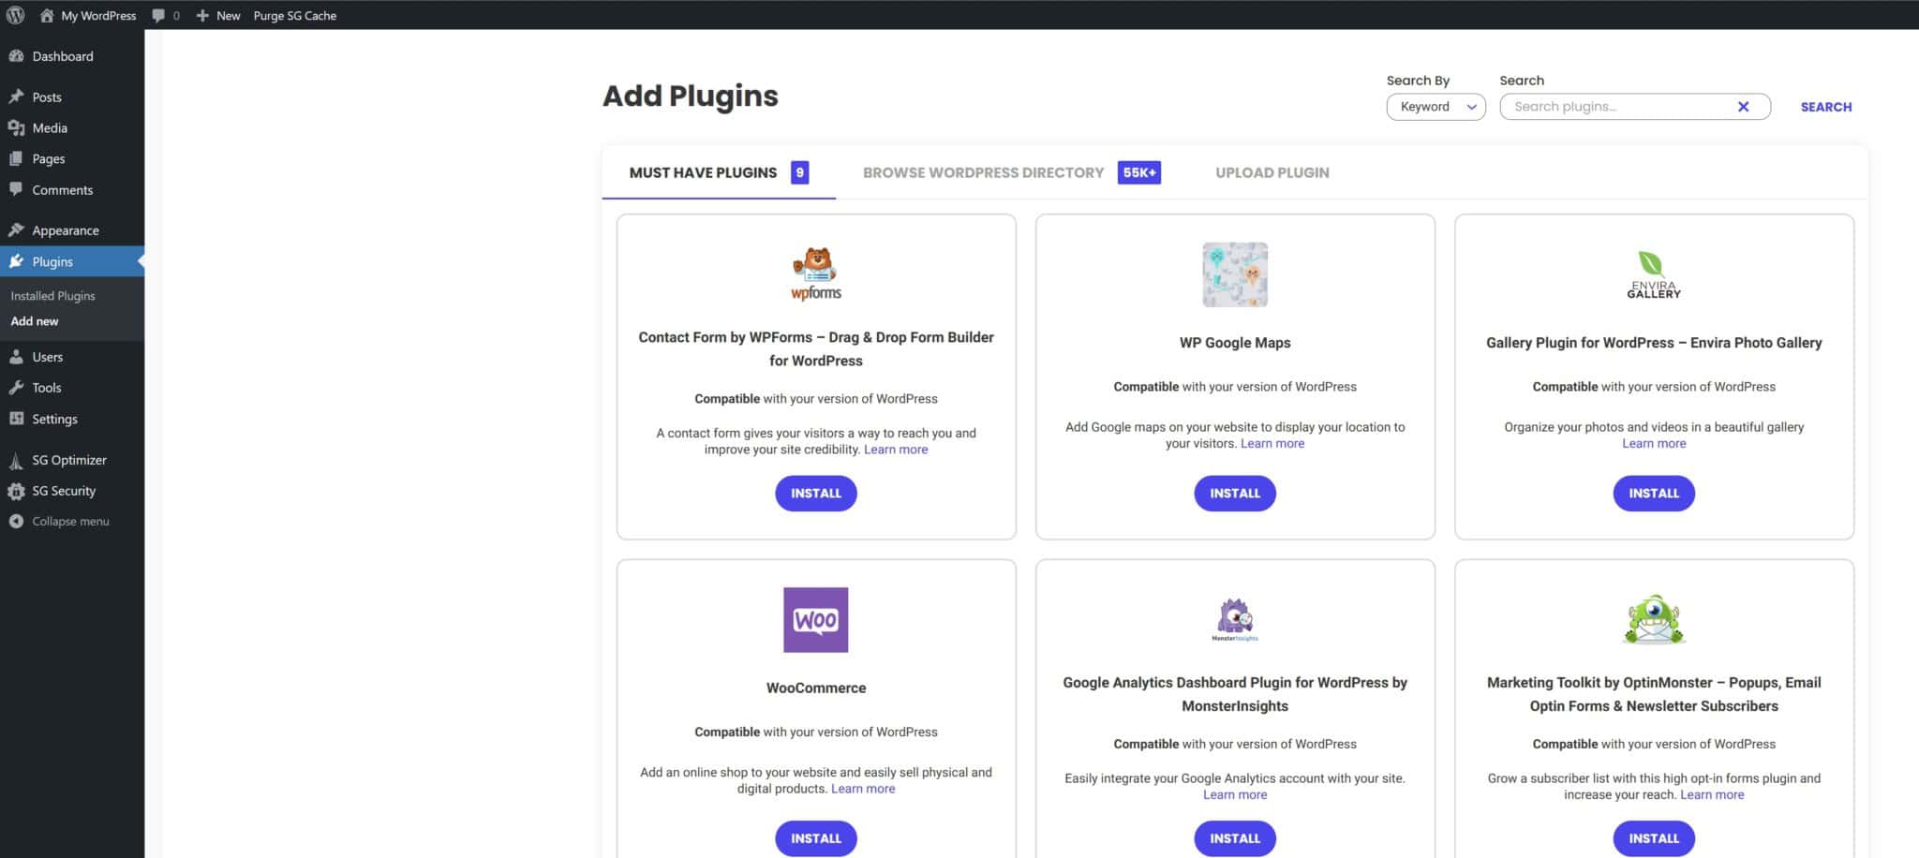The height and width of the screenshot is (858, 1919).
Task: Click the WPForms bear logo
Action: [x=816, y=274]
